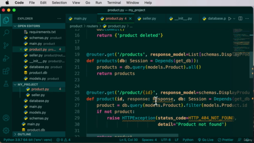This screenshot has width=254, height=143.
Task: Open the Explorer view in activity bar
Action: (6, 20)
